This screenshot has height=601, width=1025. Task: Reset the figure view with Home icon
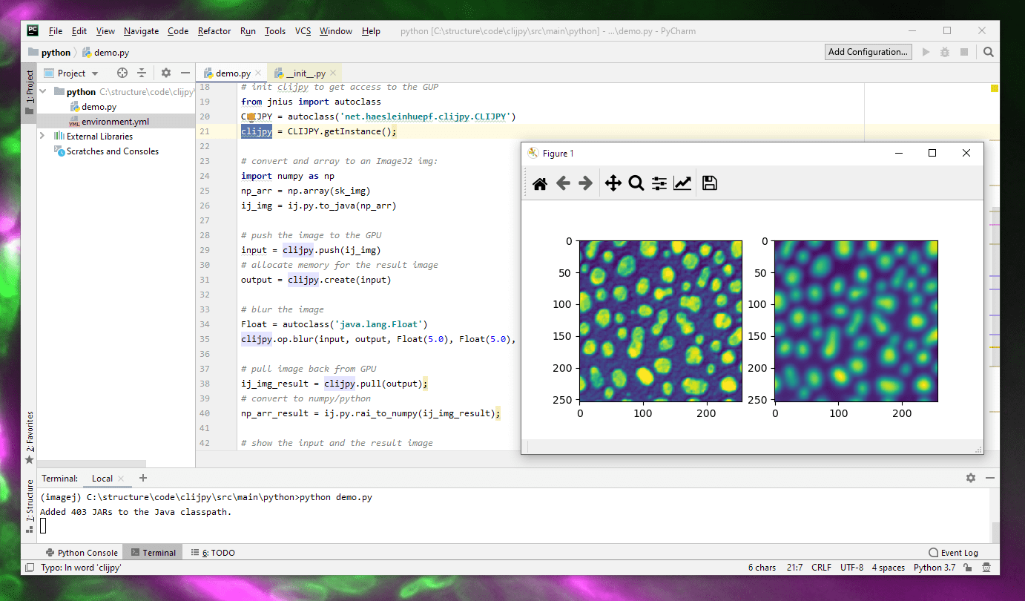pos(540,183)
